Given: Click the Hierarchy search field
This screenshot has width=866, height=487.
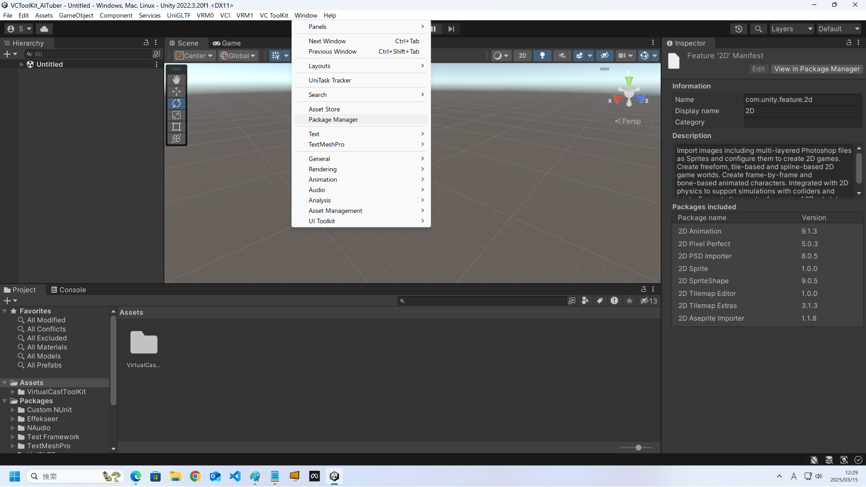Looking at the screenshot, I should (89, 54).
